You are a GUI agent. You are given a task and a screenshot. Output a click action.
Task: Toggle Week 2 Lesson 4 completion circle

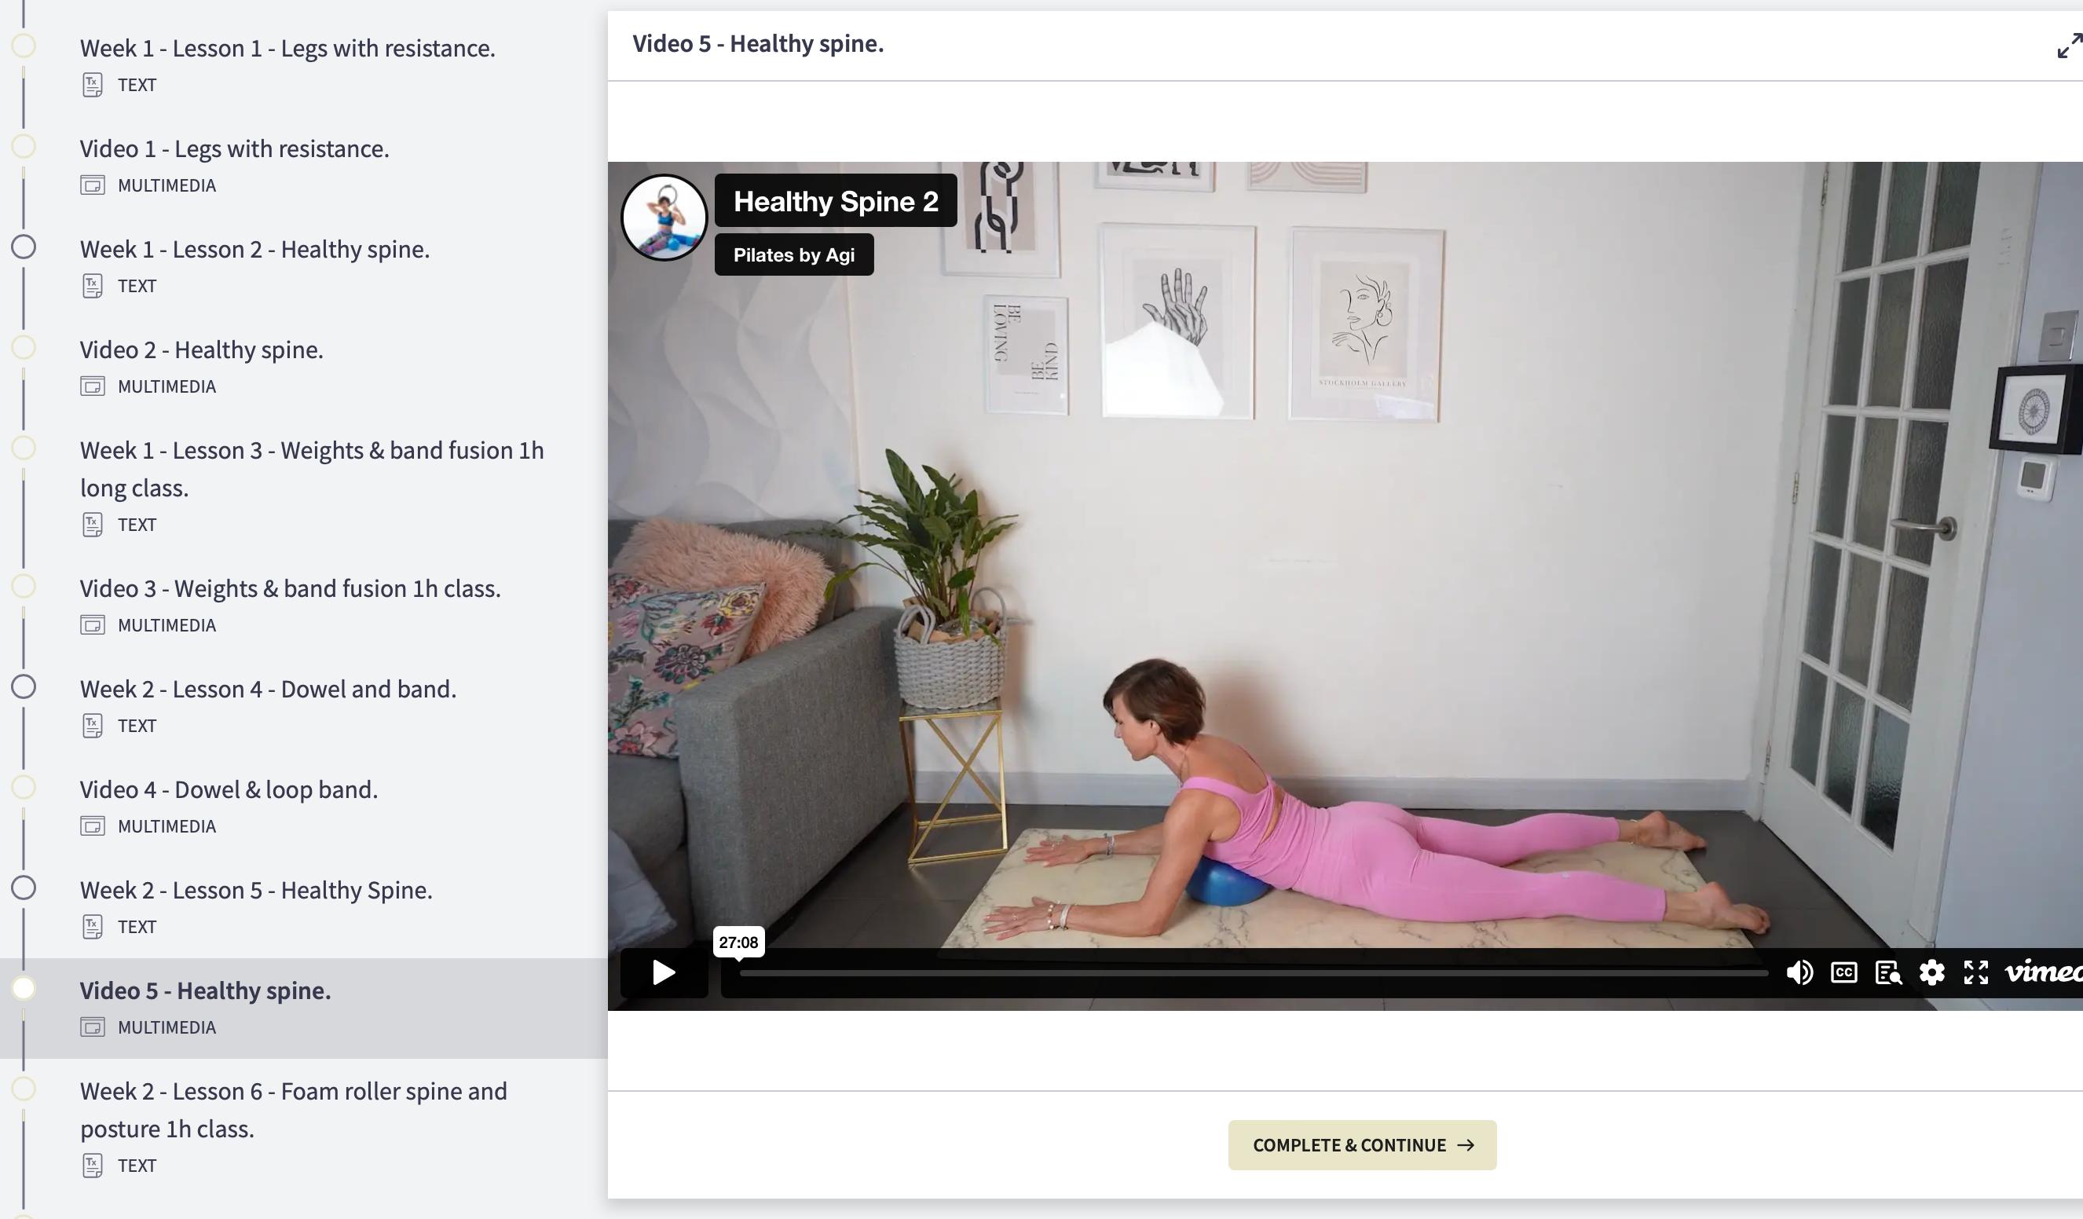(23, 686)
